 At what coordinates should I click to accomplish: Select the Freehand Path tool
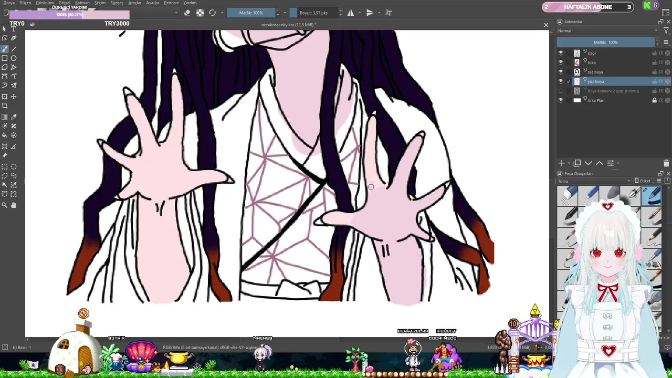[14, 76]
